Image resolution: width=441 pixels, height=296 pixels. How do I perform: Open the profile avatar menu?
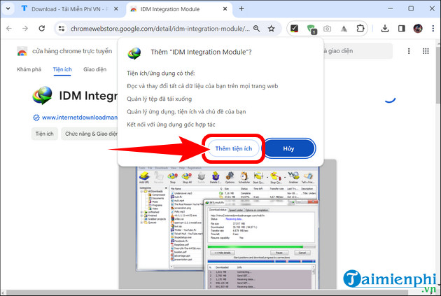coord(418,29)
